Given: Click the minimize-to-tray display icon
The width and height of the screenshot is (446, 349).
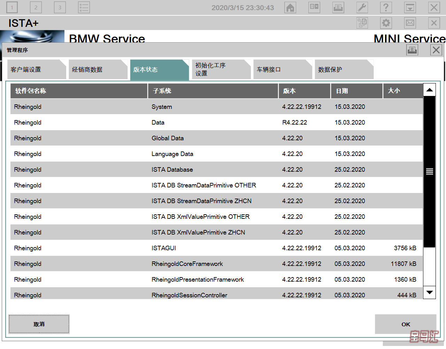Looking at the screenshot, I should point(410,7).
